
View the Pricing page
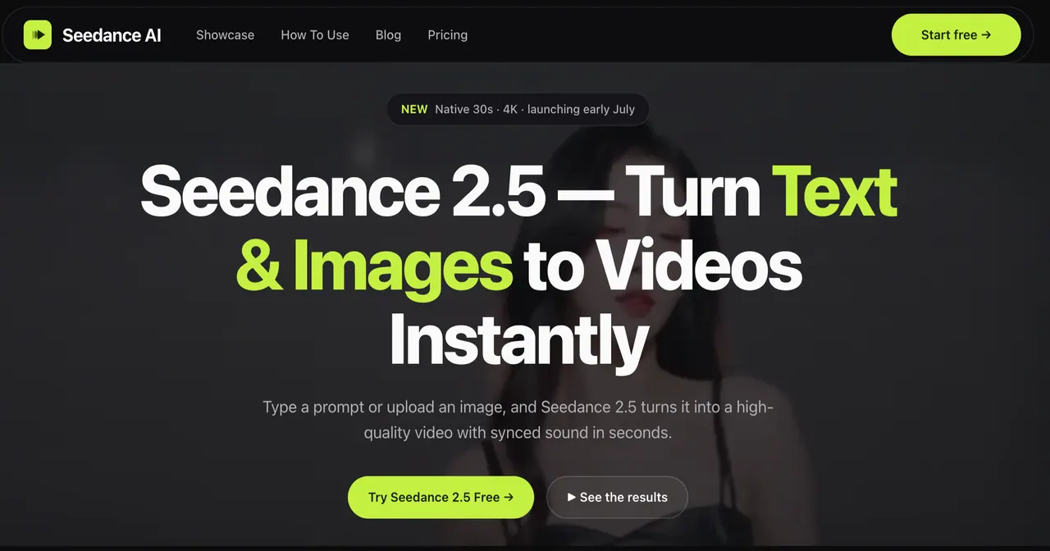tap(448, 35)
